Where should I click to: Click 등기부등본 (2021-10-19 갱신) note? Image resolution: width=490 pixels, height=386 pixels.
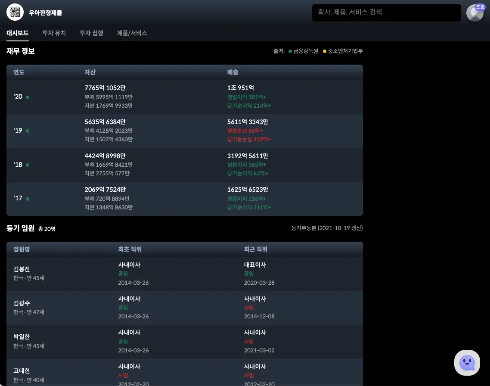tap(327, 228)
